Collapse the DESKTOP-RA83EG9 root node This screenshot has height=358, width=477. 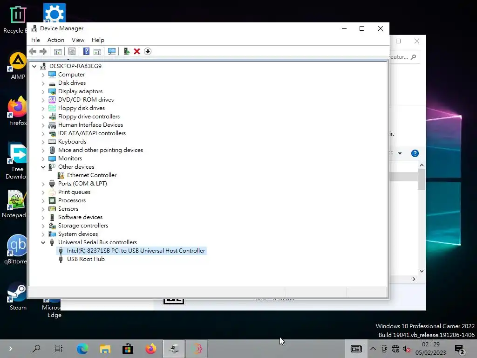[x=34, y=66]
